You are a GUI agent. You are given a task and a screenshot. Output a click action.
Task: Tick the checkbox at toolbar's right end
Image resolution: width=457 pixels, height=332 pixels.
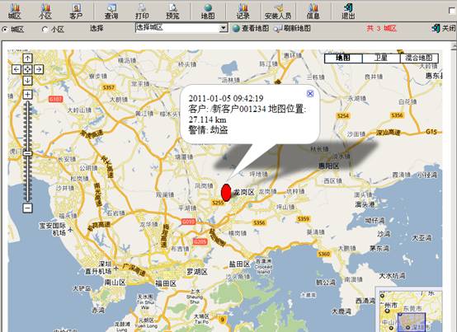point(452,10)
